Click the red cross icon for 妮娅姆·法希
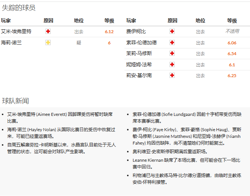 tap(172, 64)
